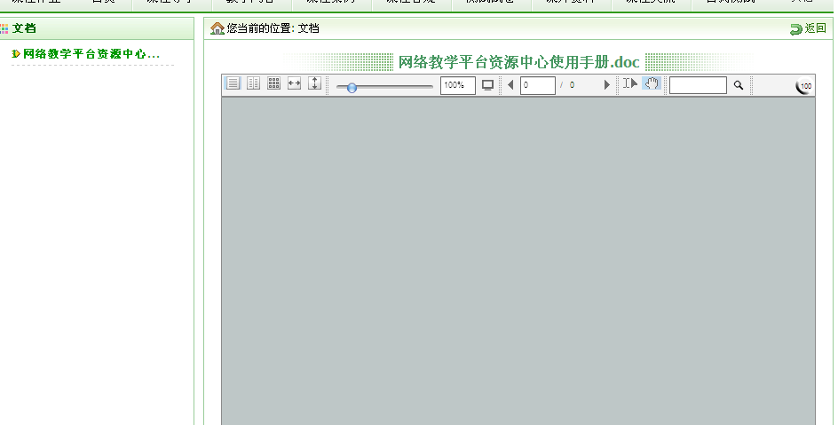Switch to single page view mode

(x=233, y=84)
